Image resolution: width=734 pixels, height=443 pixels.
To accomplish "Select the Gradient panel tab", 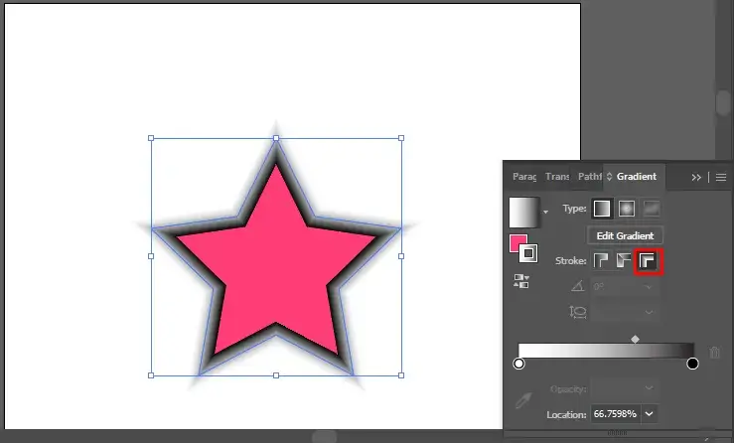I will (x=636, y=177).
